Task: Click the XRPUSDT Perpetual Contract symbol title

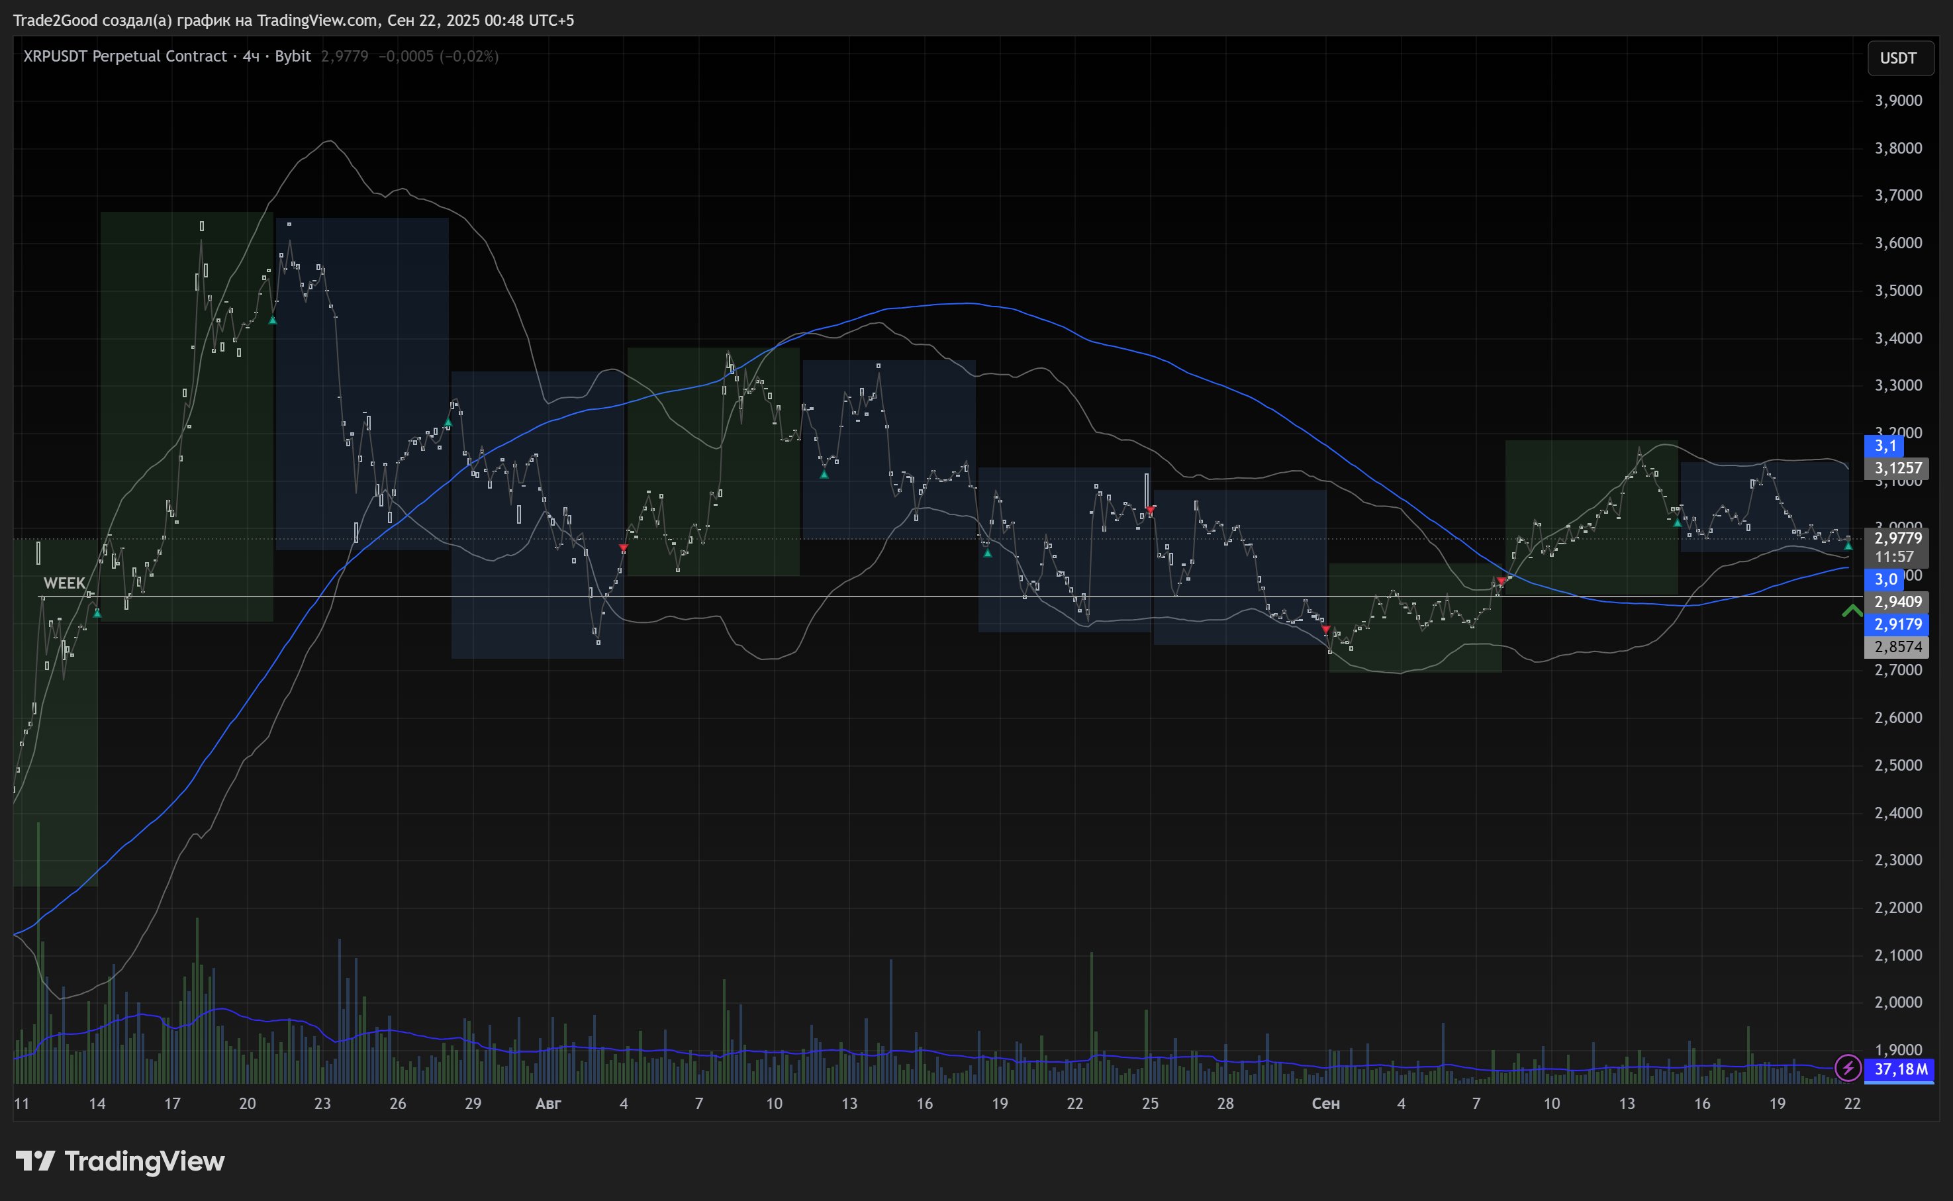Action: (124, 56)
